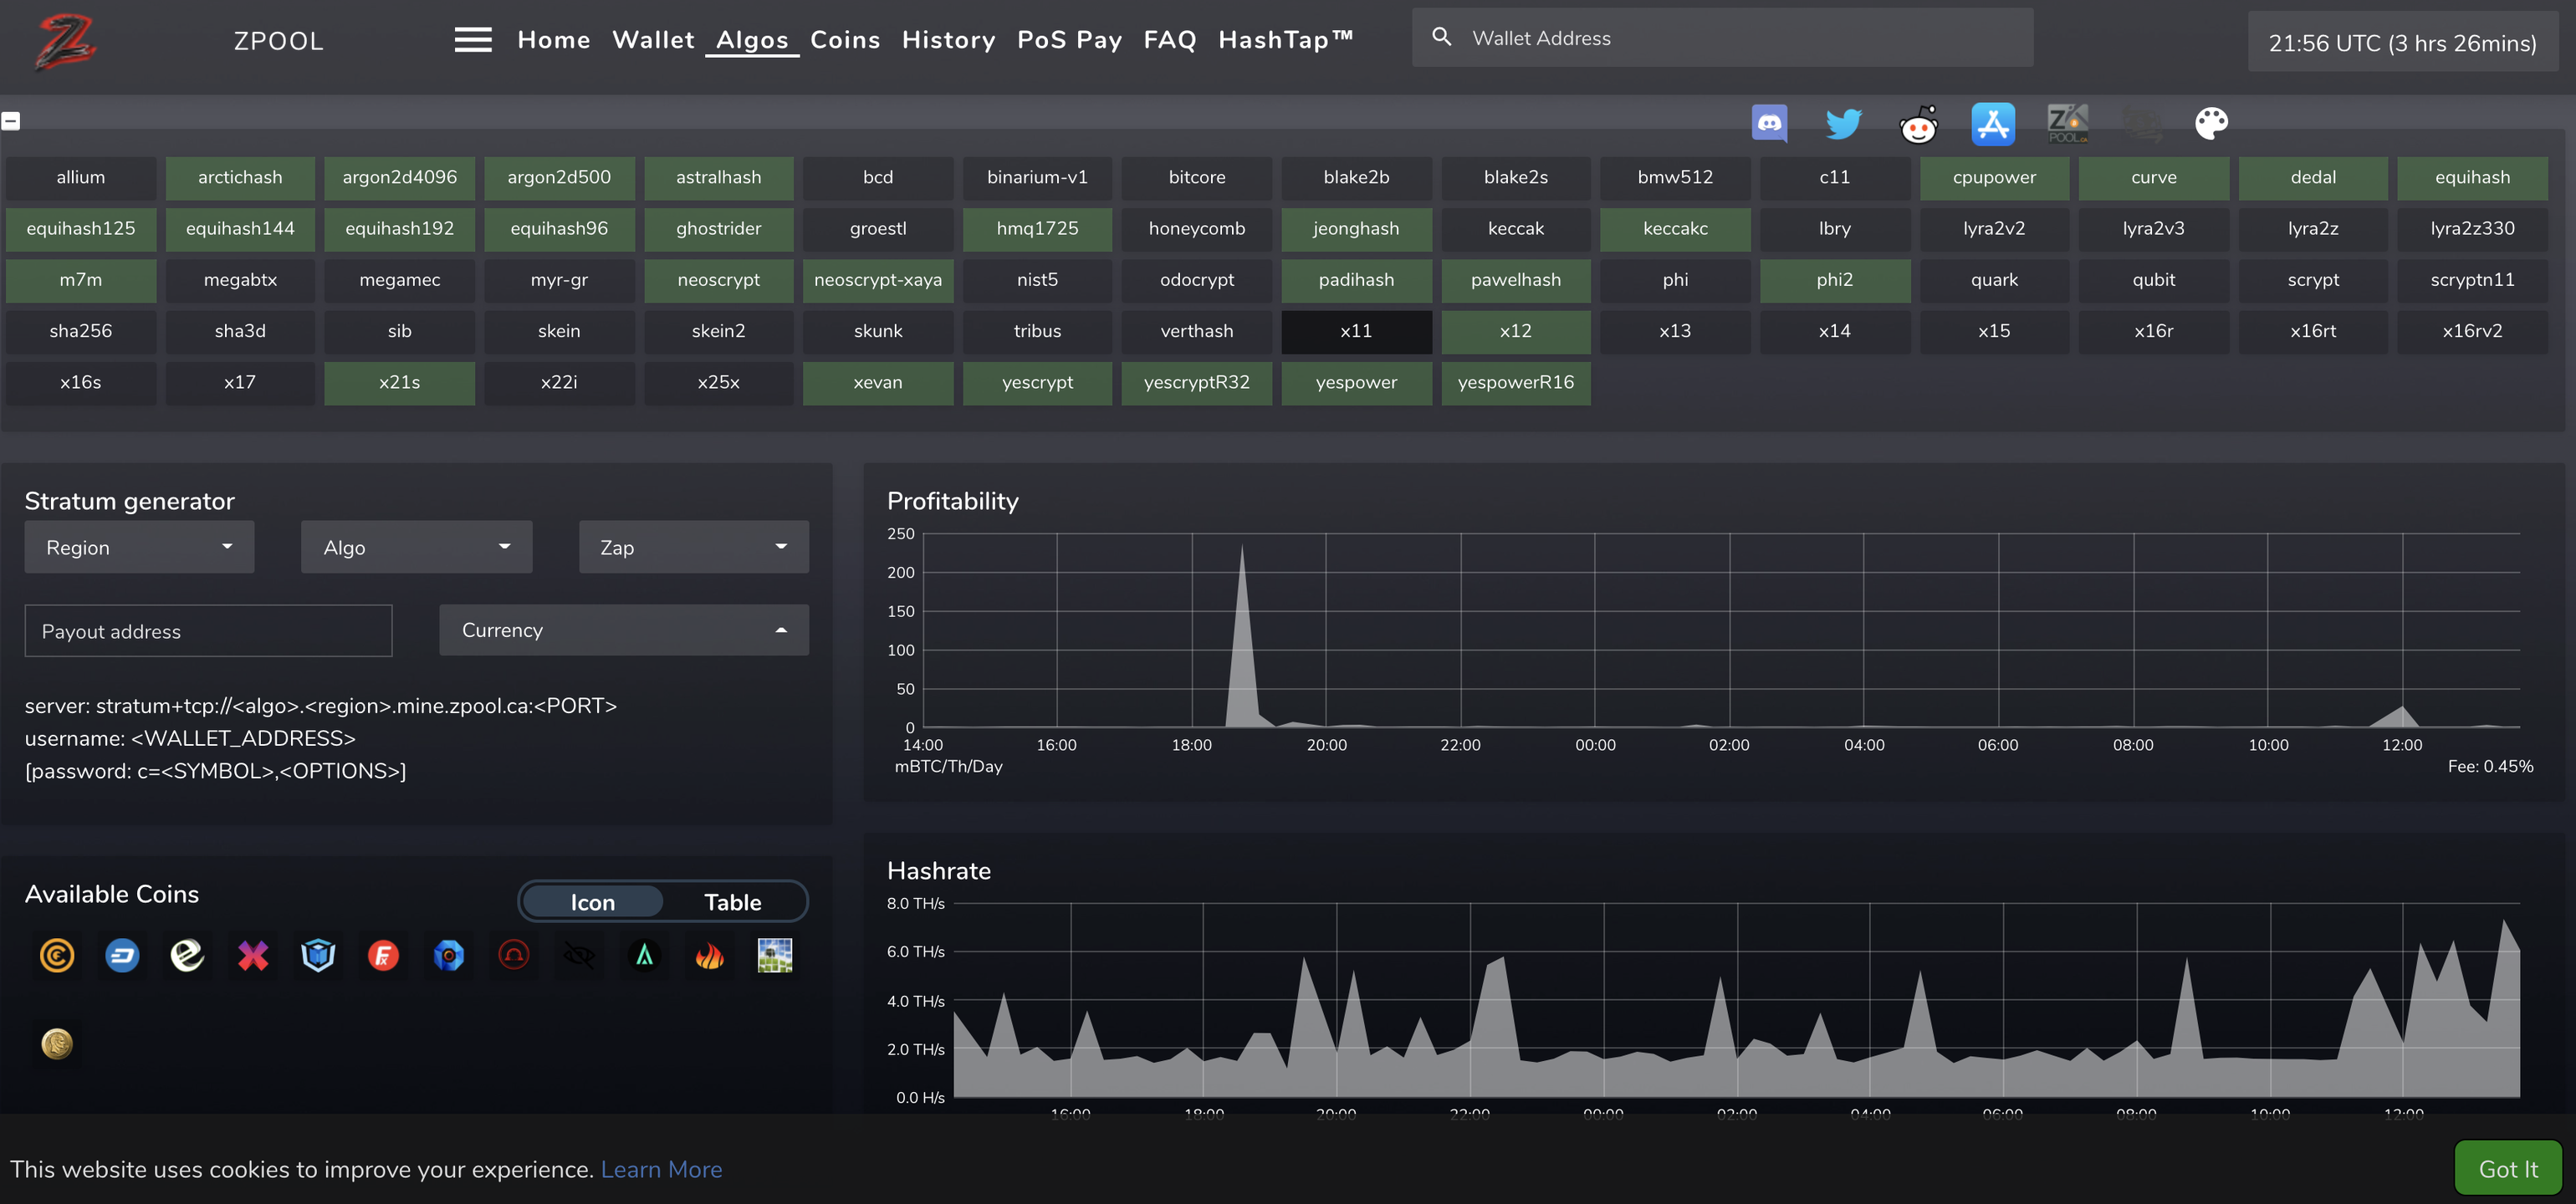2576x1204 pixels.
Task: Switch Available Coins to Icon view
Action: point(592,902)
